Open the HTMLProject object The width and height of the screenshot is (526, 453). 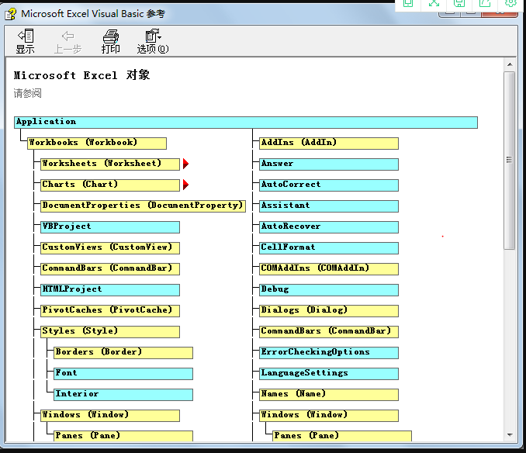[x=110, y=289]
